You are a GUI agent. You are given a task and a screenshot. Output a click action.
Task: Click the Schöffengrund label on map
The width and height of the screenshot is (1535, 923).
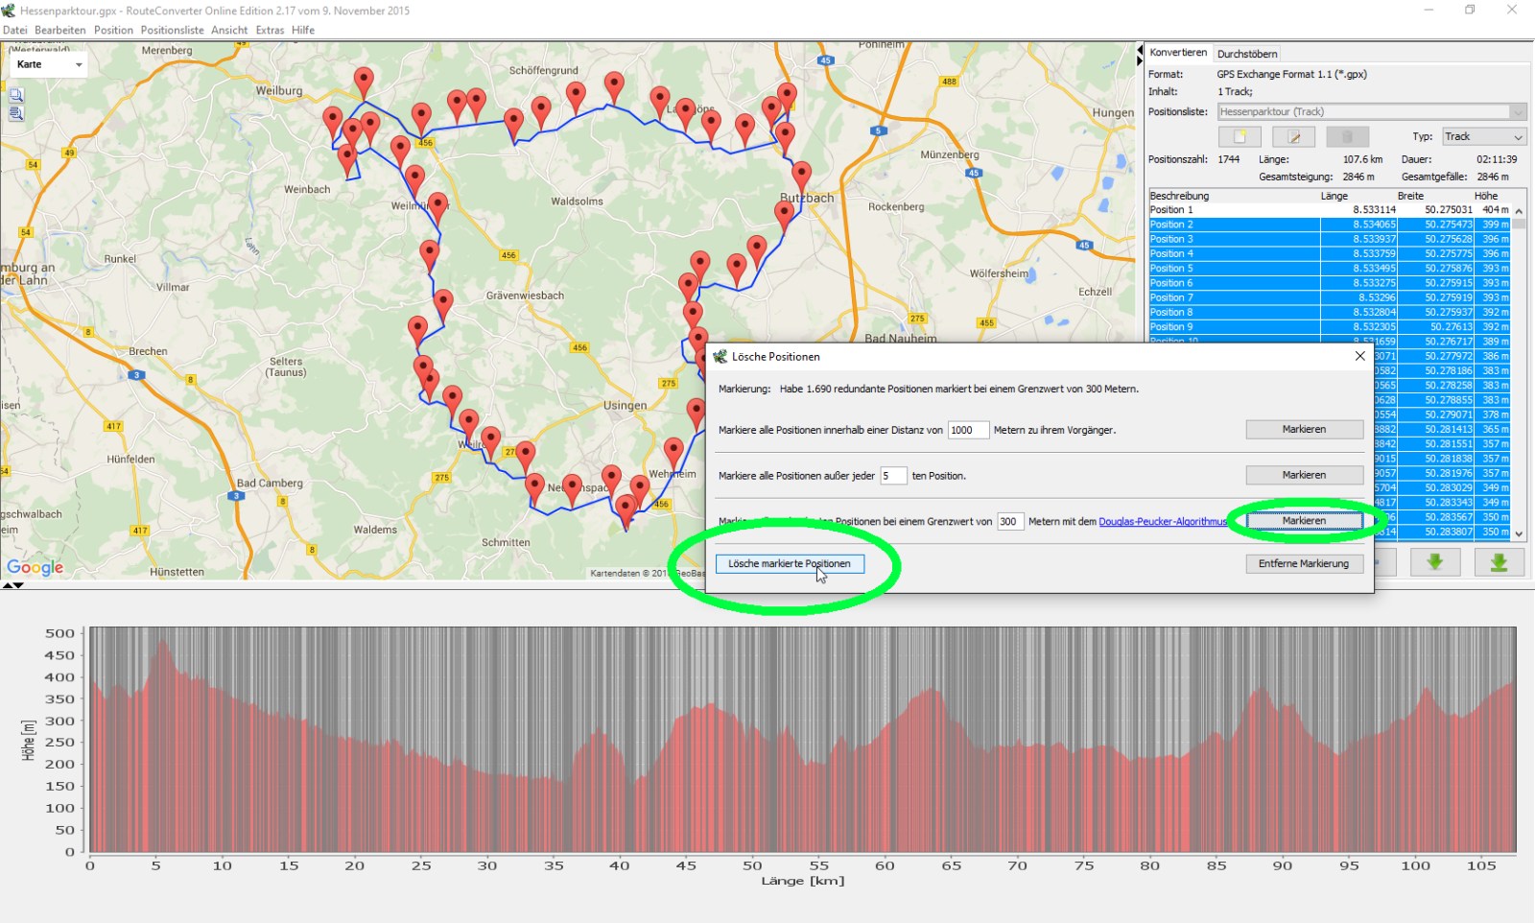point(544,71)
